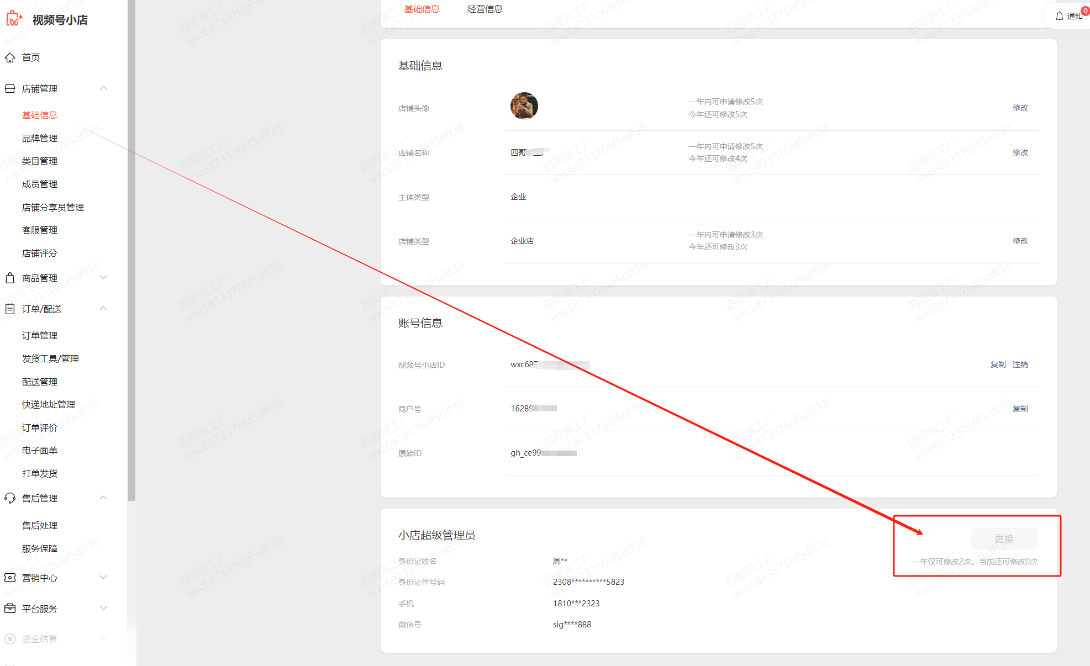Viewport: 1090px width, 666px height.
Task: Switch to the 经营信息 tab
Action: click(485, 9)
